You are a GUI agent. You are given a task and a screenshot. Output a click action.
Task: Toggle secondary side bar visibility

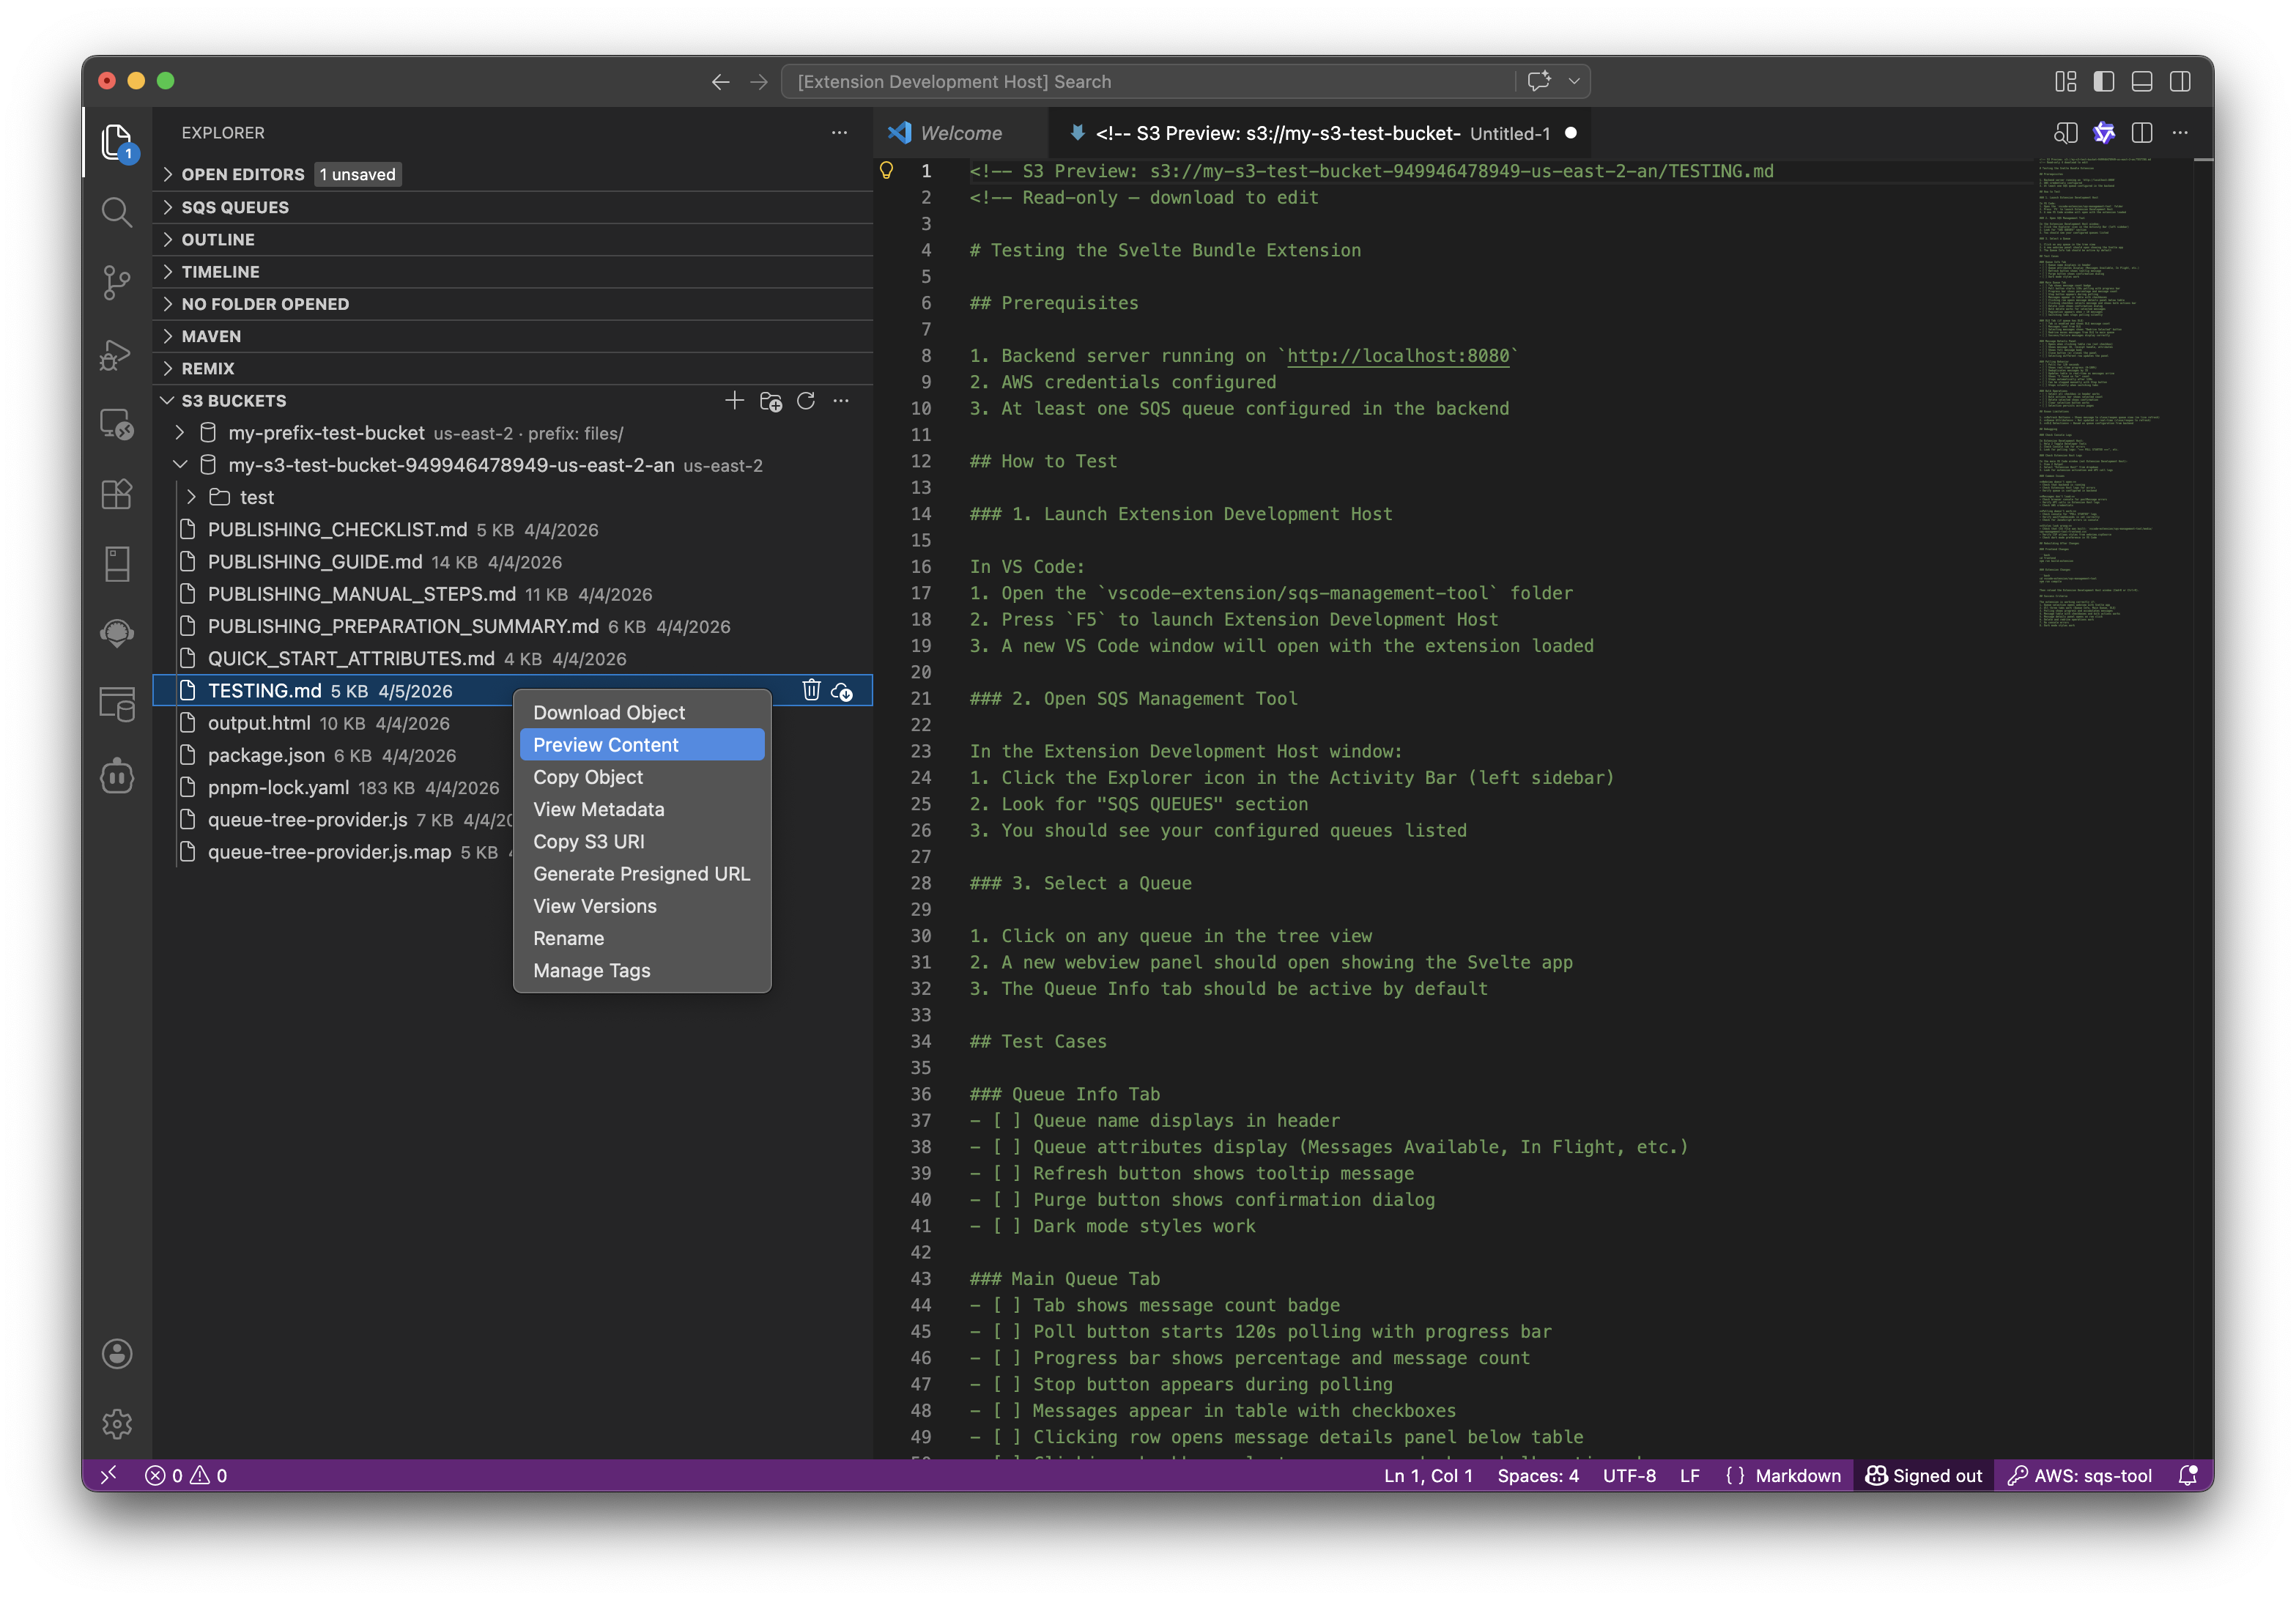pyautogui.click(x=2180, y=82)
